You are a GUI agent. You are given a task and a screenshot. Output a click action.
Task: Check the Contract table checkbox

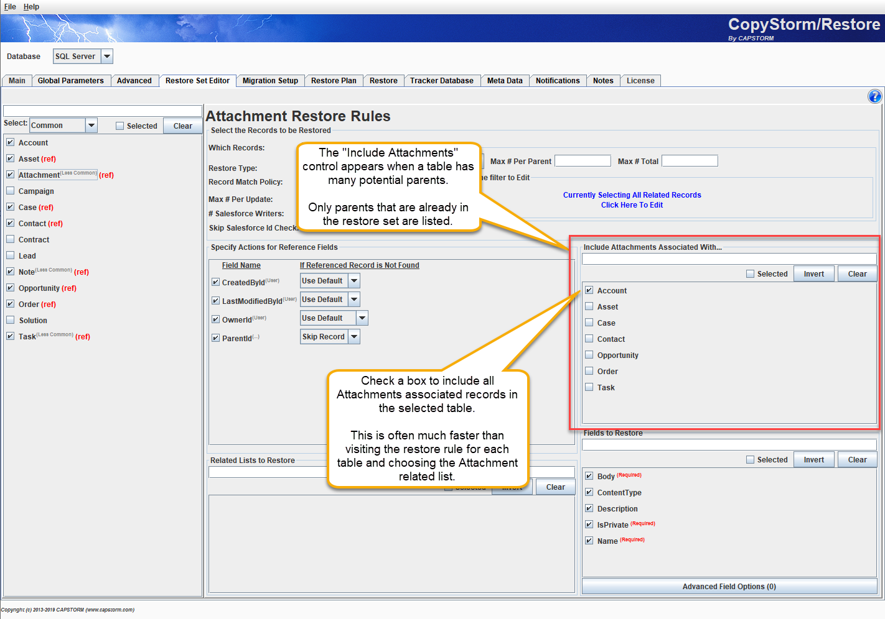(11, 239)
